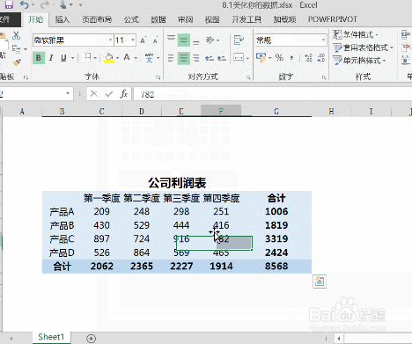Open number format dropdown 常规
The height and width of the screenshot is (344, 412).
pos(323,40)
